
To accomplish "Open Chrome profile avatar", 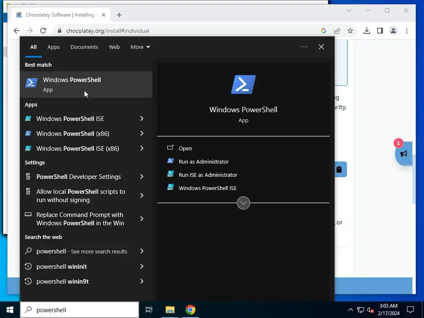I will click(393, 31).
